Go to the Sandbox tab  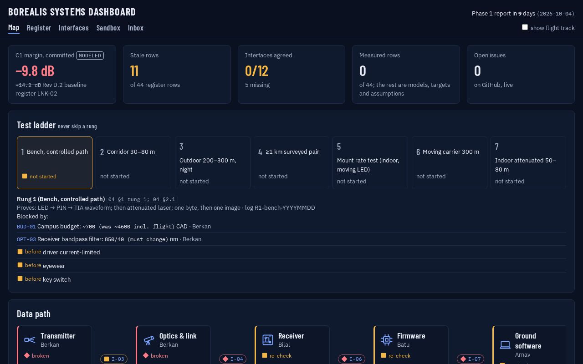(108, 28)
